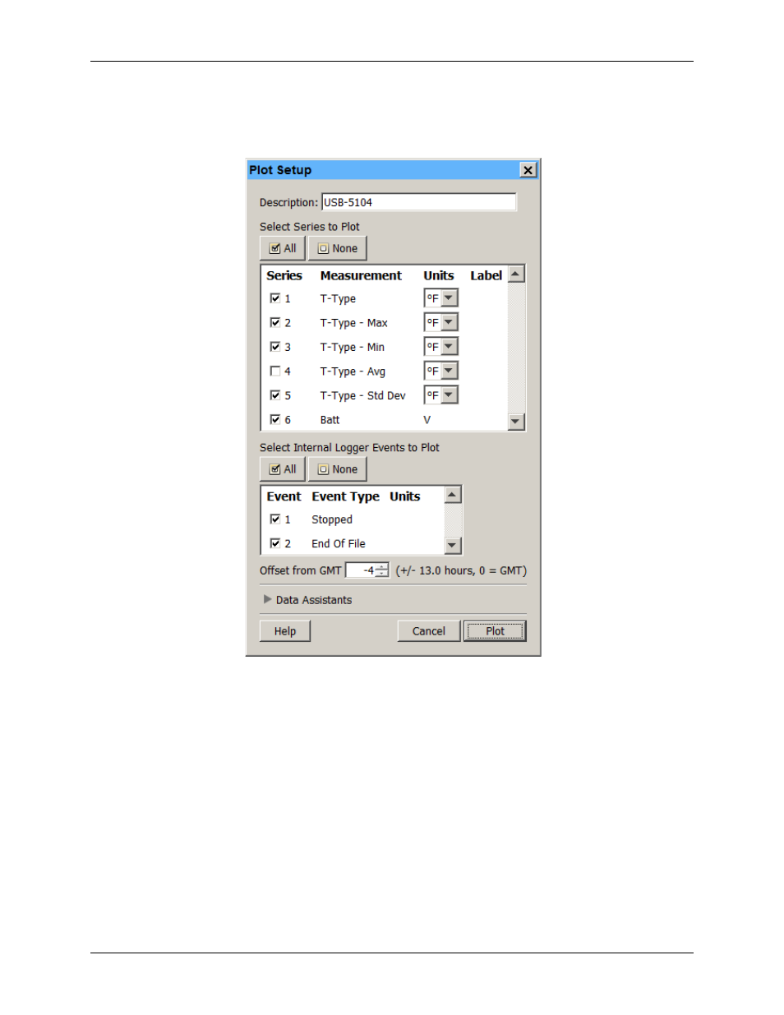Viewport: 784px width, 1015px height.
Task: Check the series 1 T-Type checkbox
Action: [275, 298]
